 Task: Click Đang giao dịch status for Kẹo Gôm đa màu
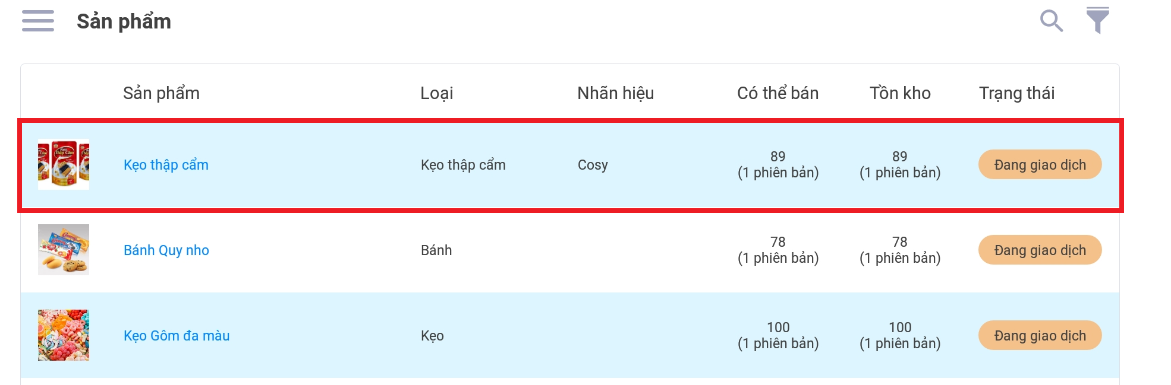point(1040,336)
